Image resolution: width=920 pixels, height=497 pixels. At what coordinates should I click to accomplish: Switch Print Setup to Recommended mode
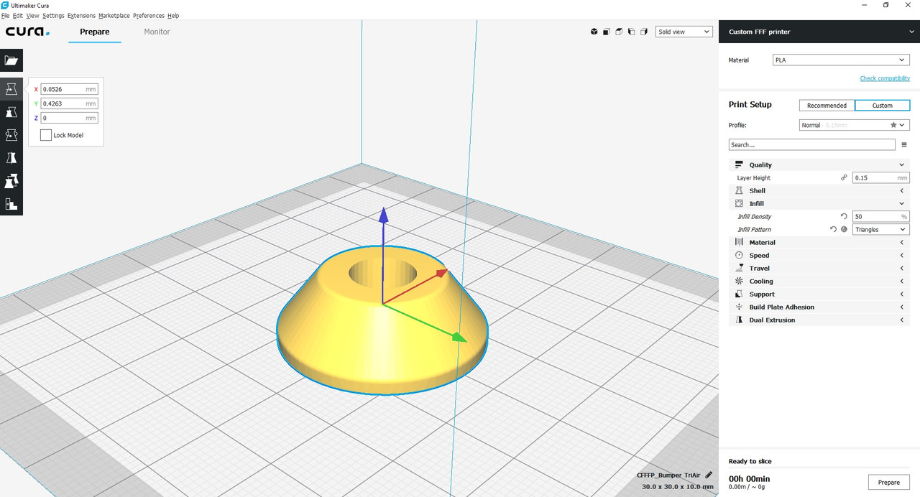point(827,106)
